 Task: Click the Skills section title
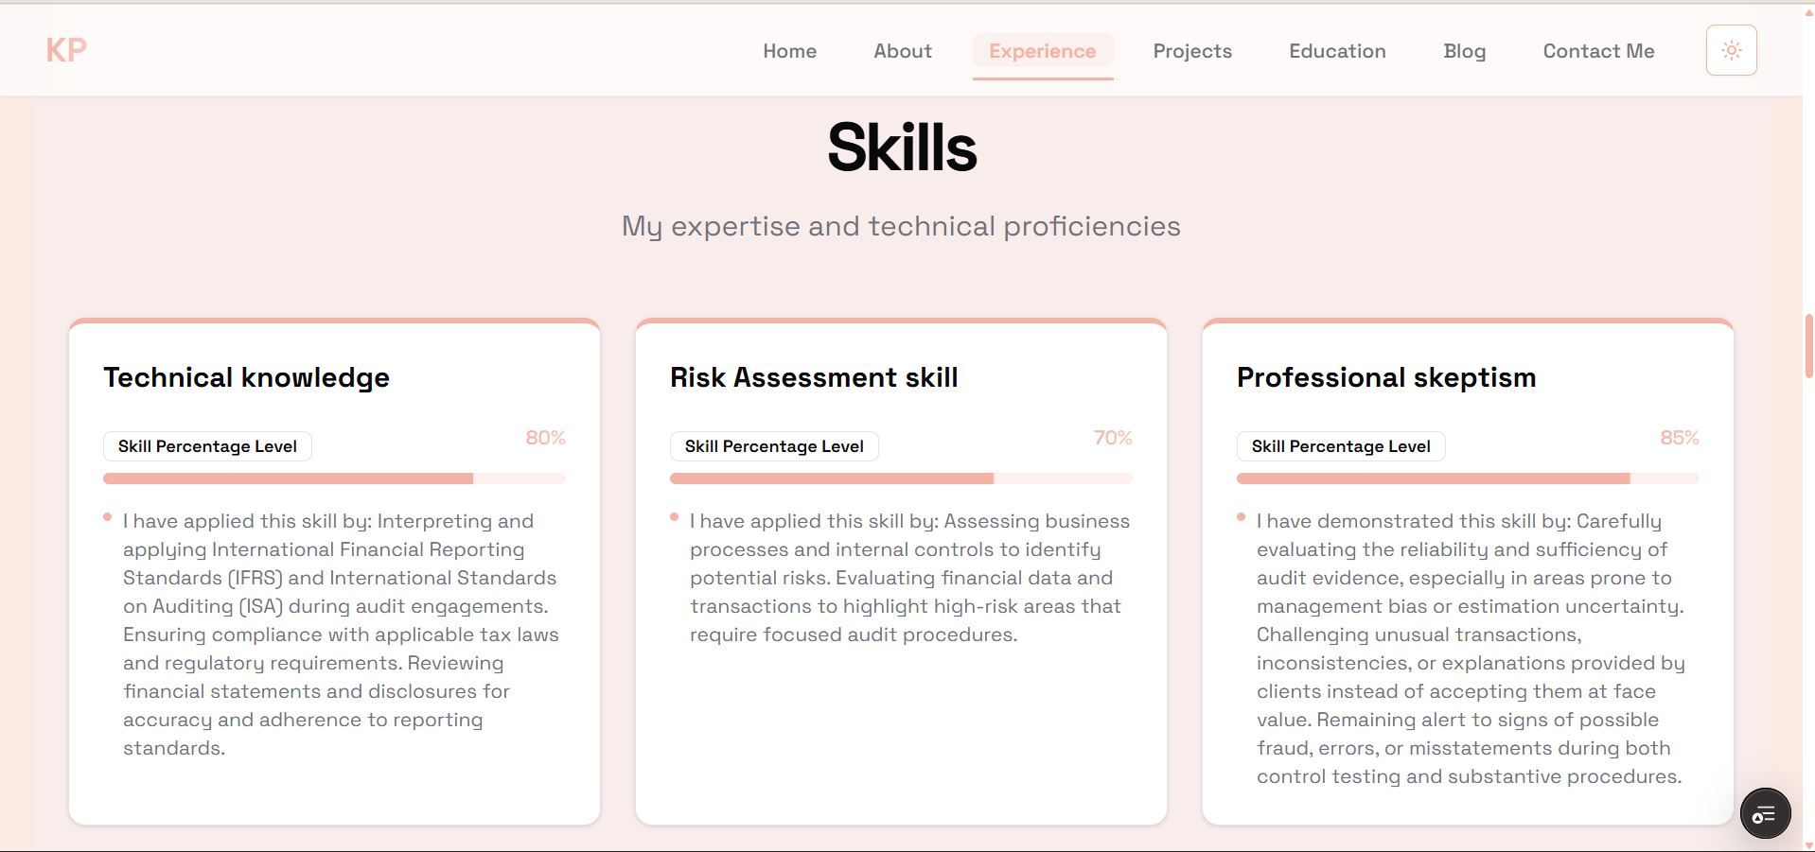click(902, 148)
